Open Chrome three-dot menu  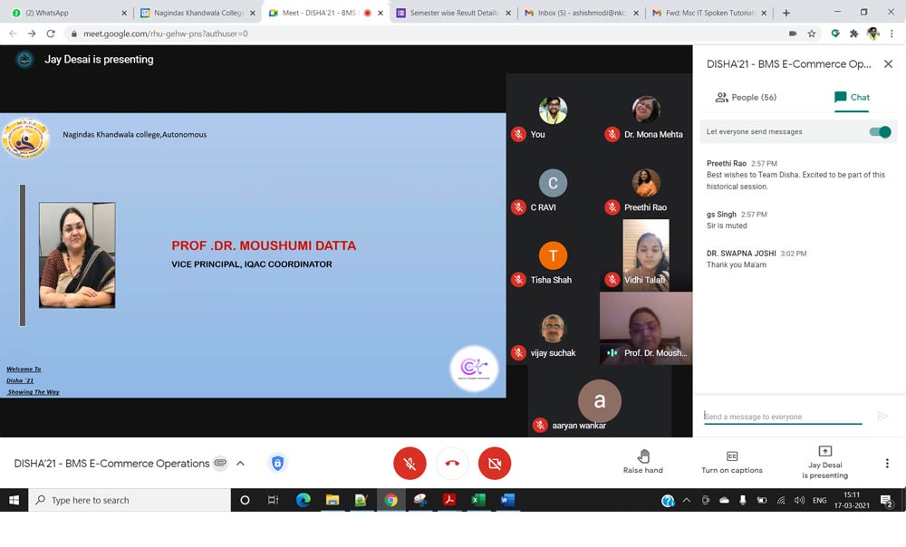tap(892, 34)
